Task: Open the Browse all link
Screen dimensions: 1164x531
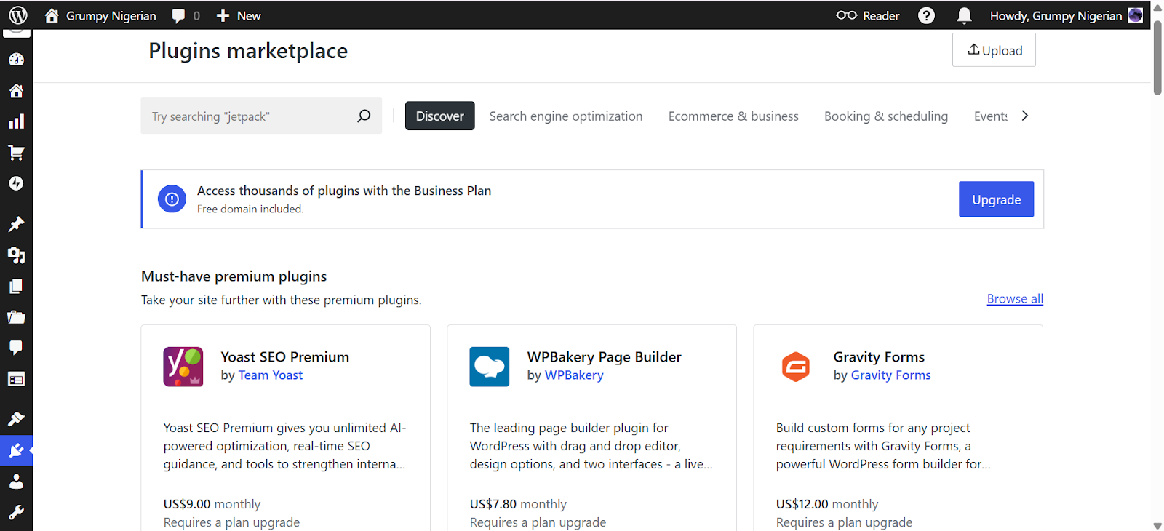Action: pyautogui.click(x=1015, y=299)
